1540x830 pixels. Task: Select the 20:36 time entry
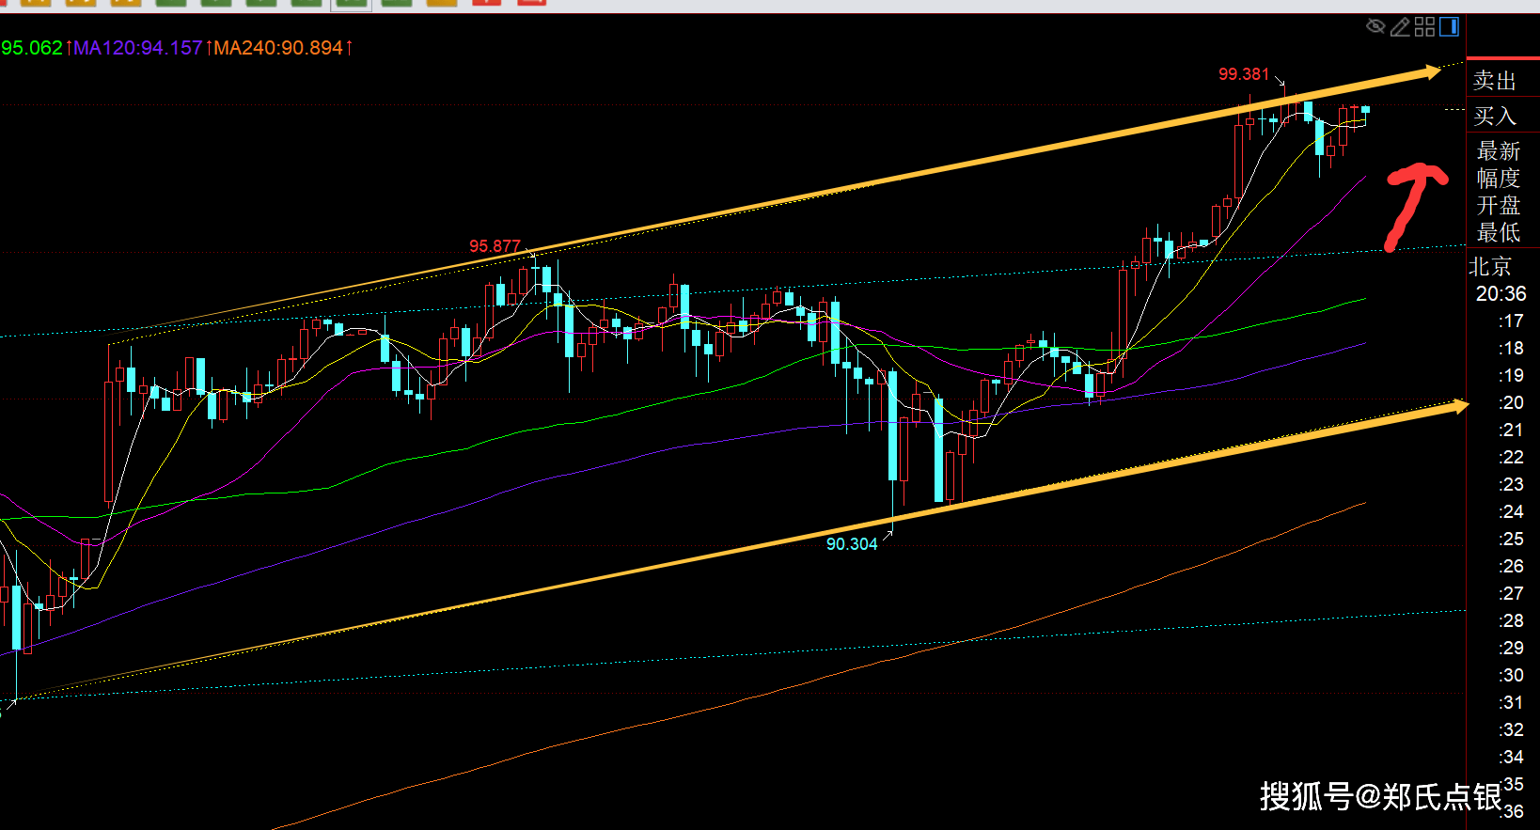pos(1501,294)
